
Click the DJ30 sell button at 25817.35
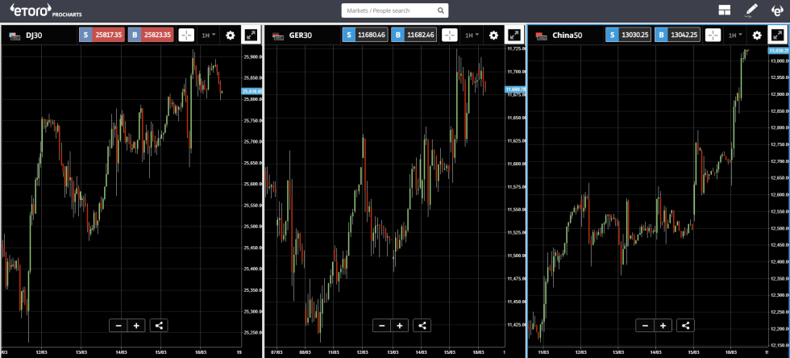[101, 35]
